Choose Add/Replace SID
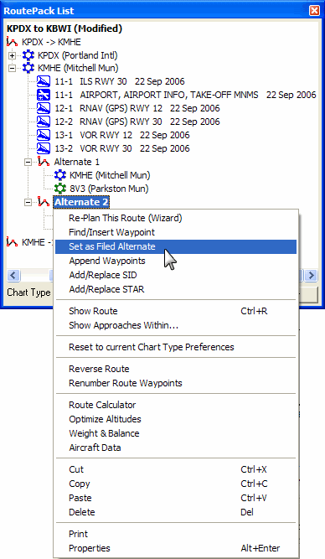 pos(176,275)
